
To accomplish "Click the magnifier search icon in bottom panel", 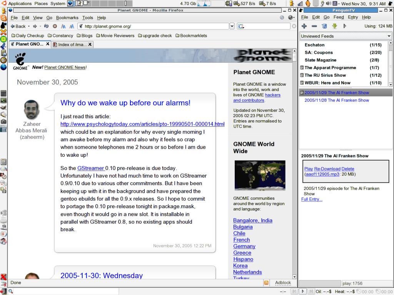I will pos(11,291).
